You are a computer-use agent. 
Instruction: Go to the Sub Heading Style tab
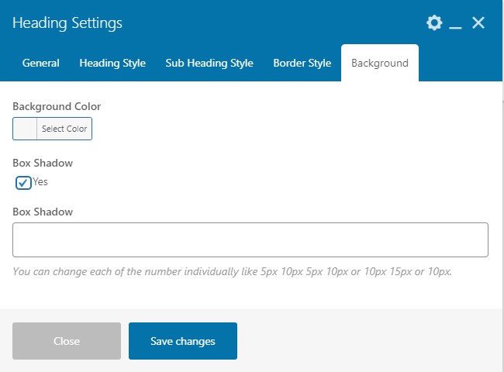pos(209,64)
